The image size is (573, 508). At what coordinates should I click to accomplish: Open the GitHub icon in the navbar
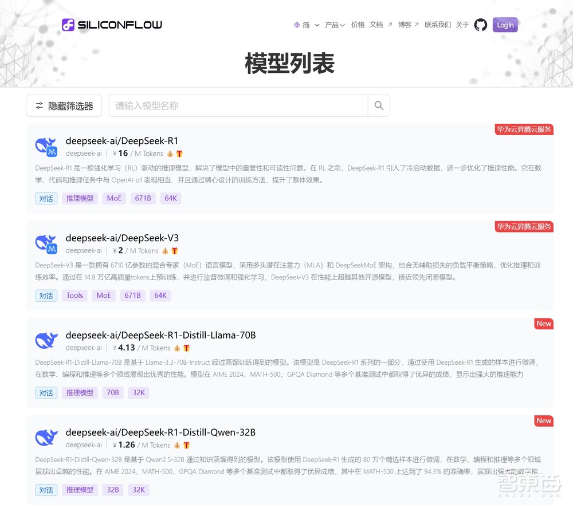[x=480, y=25]
